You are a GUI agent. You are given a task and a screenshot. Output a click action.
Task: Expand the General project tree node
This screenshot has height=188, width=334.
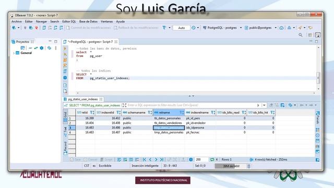14,53
